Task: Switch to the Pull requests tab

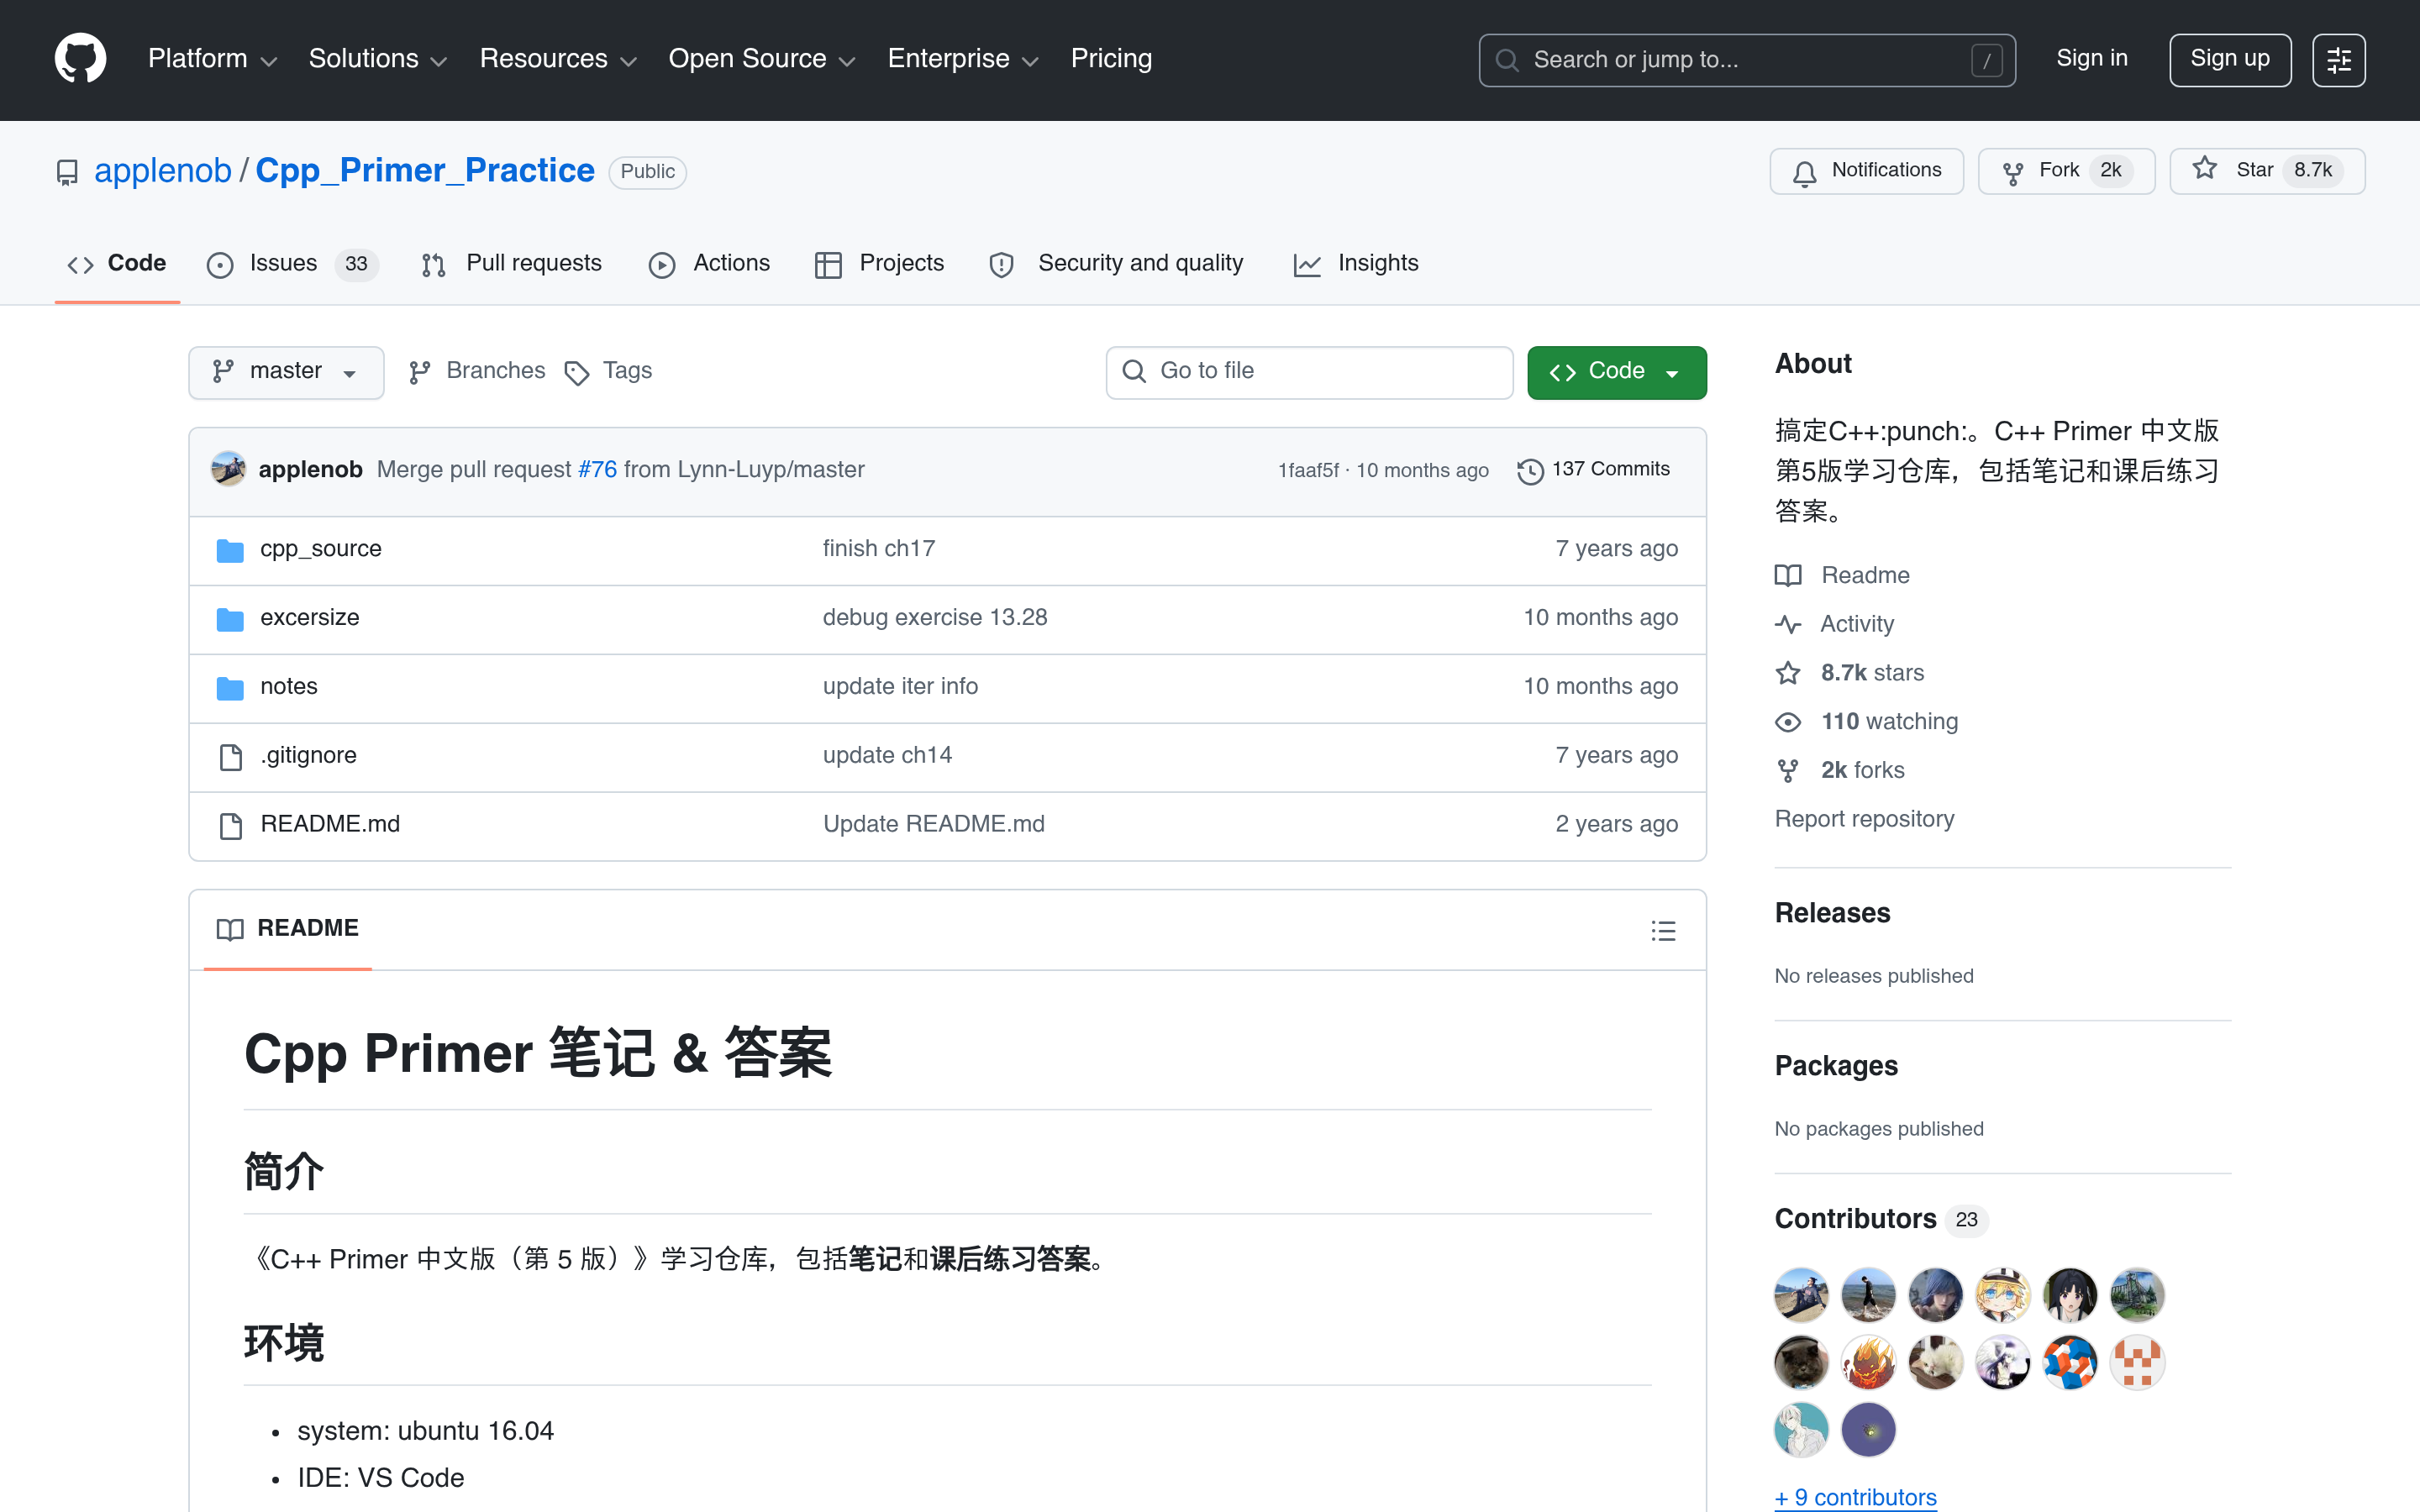Action: [512, 264]
